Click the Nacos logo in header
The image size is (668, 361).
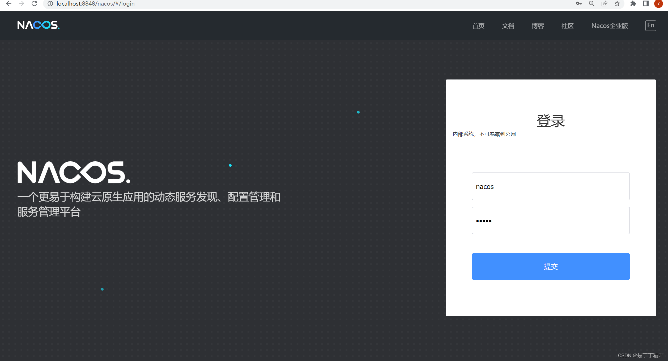[x=38, y=25]
